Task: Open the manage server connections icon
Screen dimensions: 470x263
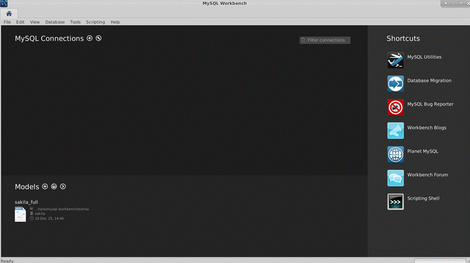Action: 98,38
